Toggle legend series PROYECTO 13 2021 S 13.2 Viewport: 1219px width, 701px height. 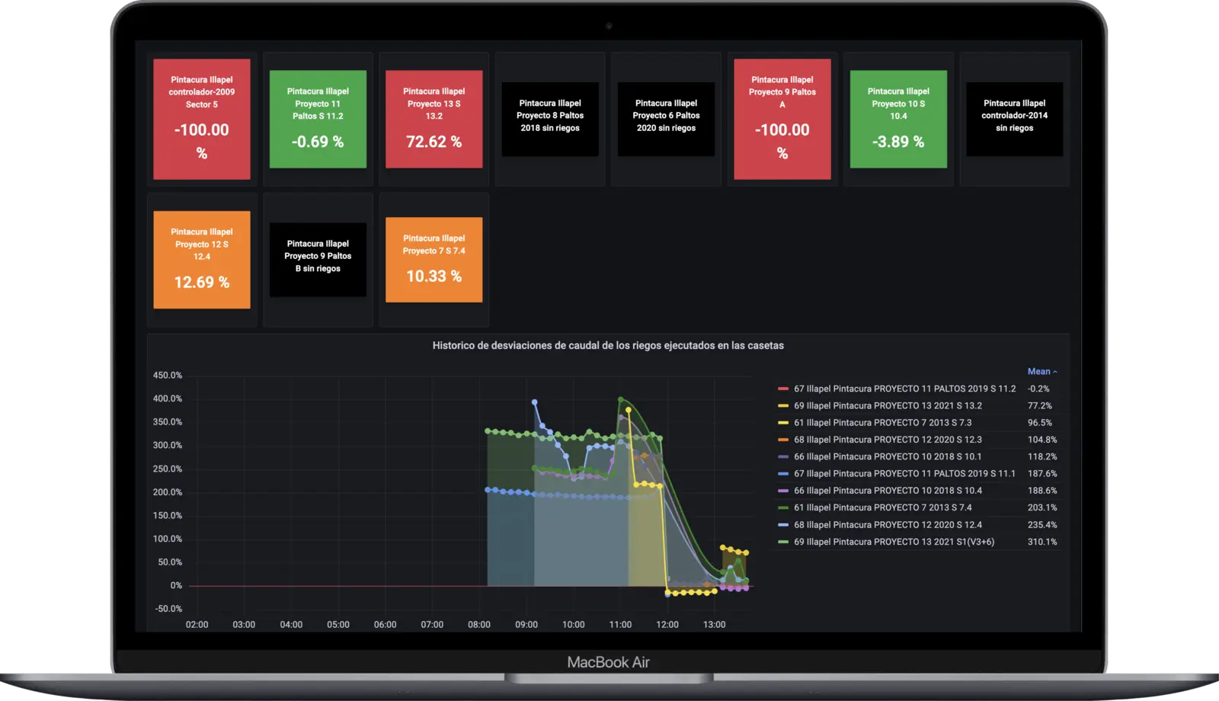tap(888, 406)
